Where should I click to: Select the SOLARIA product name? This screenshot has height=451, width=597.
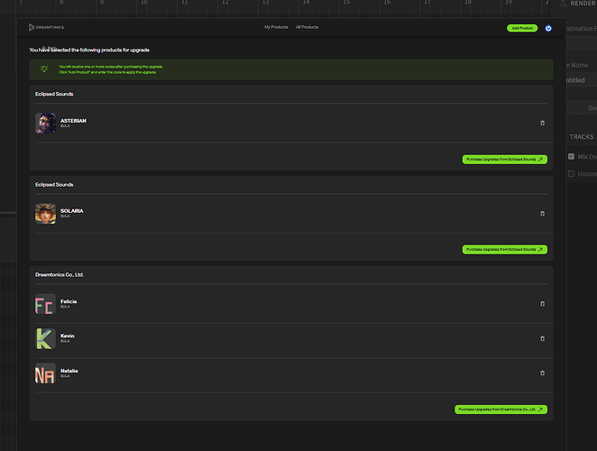tap(72, 211)
